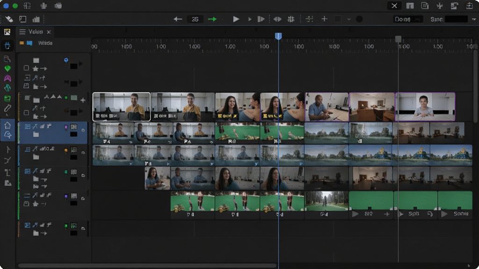Click the green gem icon in the sidebar
The image size is (479, 269).
[x=7, y=68]
